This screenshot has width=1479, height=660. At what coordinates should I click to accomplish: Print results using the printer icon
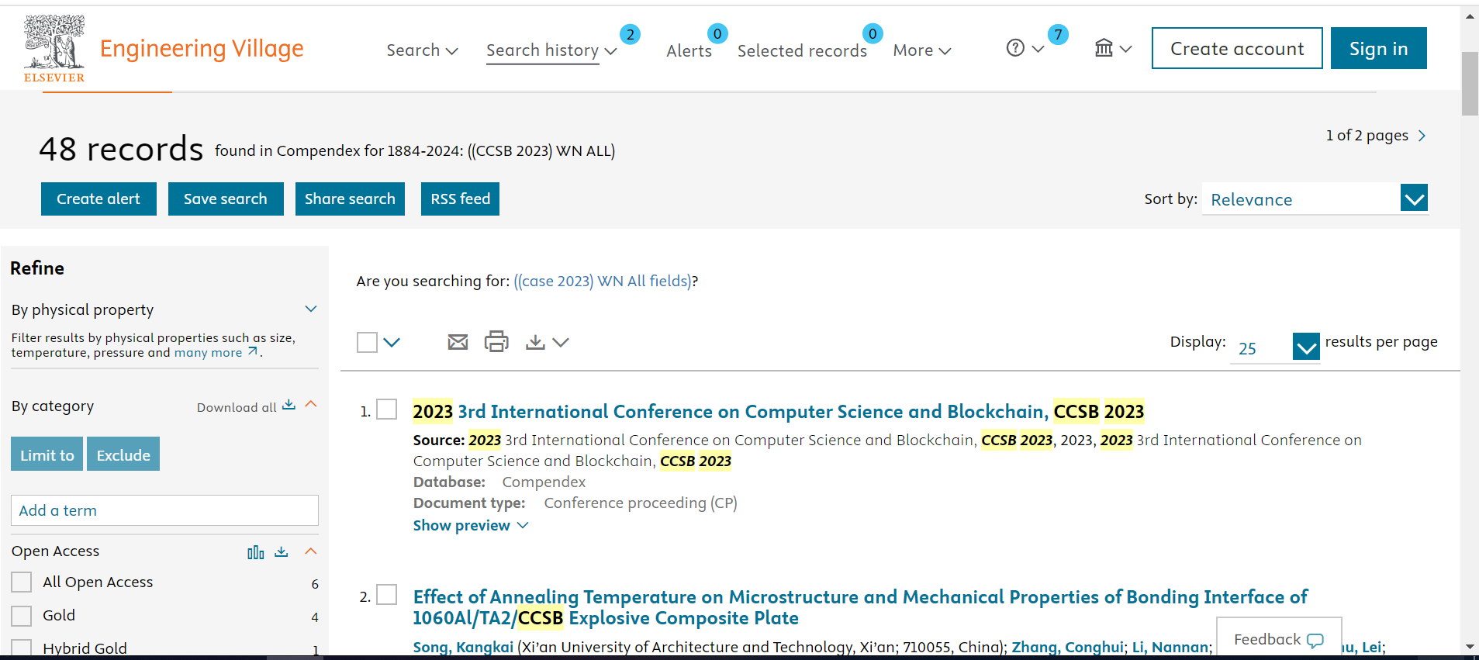pyautogui.click(x=496, y=341)
